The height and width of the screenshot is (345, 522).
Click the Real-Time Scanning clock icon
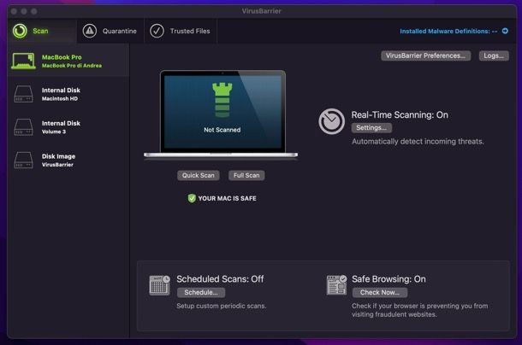331,121
